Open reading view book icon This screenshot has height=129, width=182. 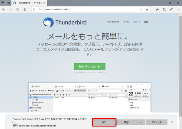point(141,9)
